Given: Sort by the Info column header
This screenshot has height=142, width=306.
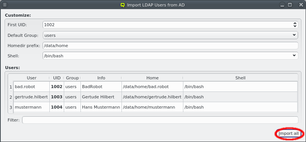Looking at the screenshot, I should pyautogui.click(x=101, y=78).
